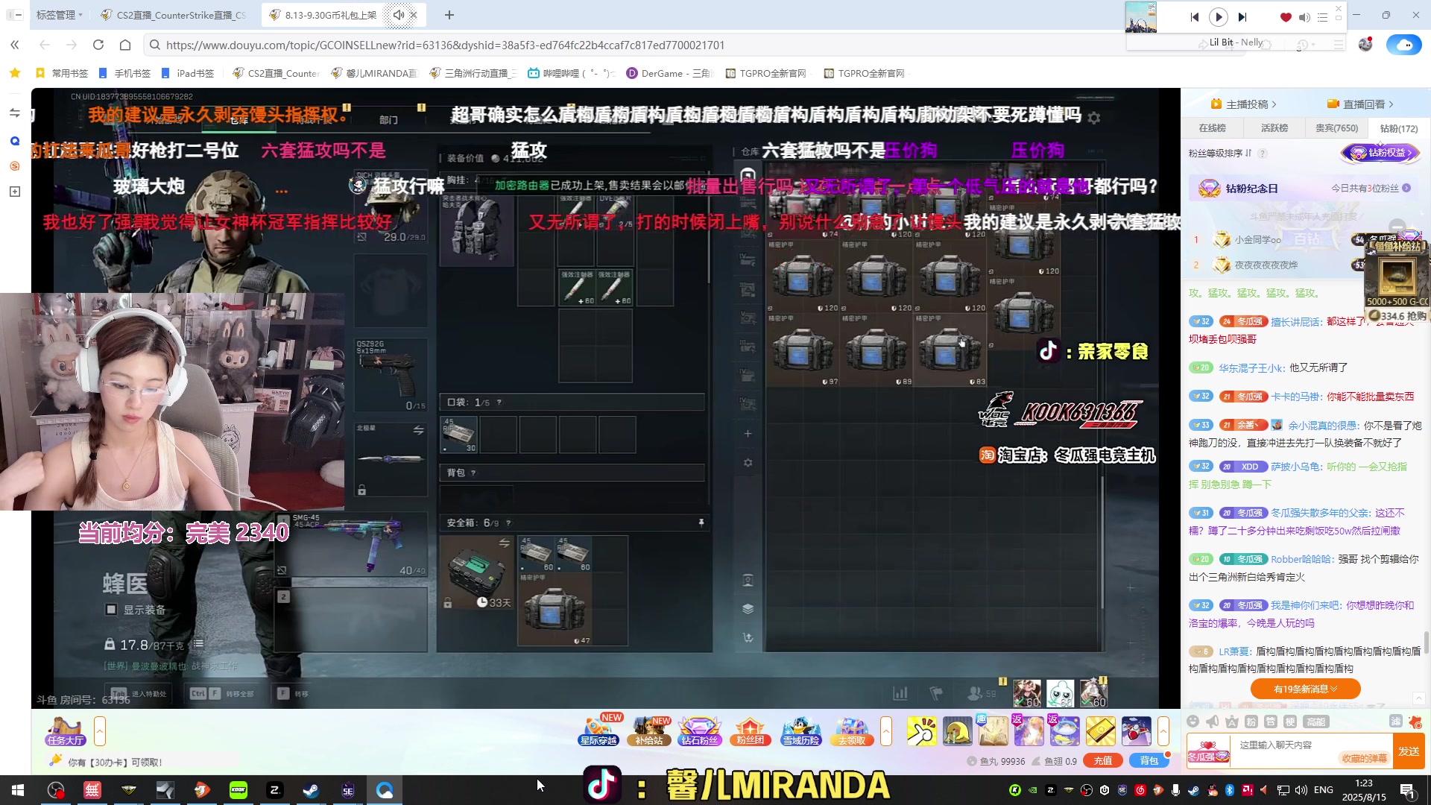Open the 钻石粉丝 icon

(x=699, y=731)
